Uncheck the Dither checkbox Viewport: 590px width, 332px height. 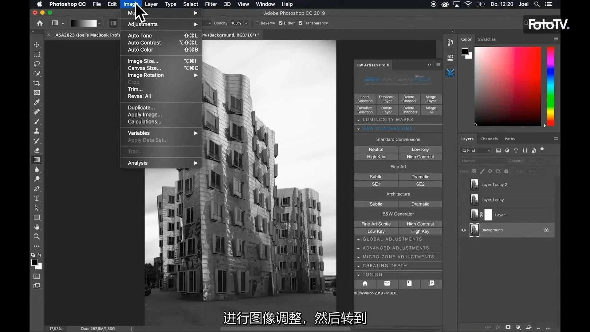point(281,23)
